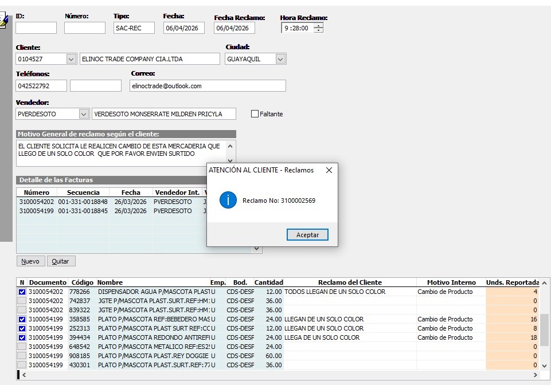
Task: Click left arrow of horizontal grid scrollbar
Action: [24, 375]
